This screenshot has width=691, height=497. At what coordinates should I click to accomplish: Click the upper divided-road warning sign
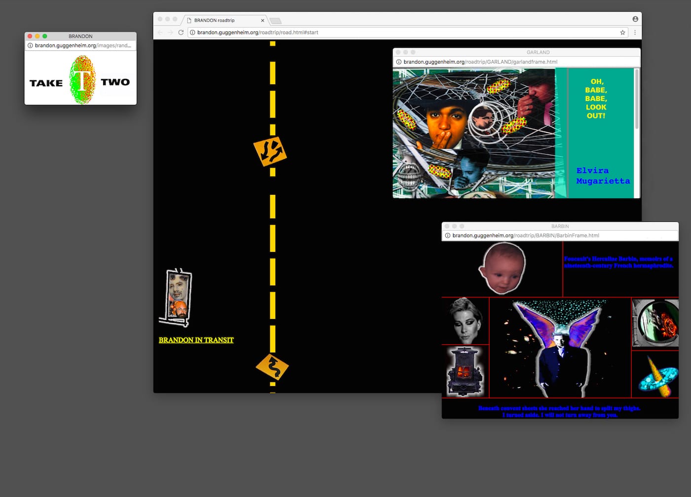(x=270, y=151)
